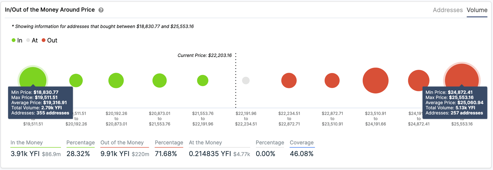Select the Volume tab
This screenshot has height=170, width=493.
(x=477, y=10)
